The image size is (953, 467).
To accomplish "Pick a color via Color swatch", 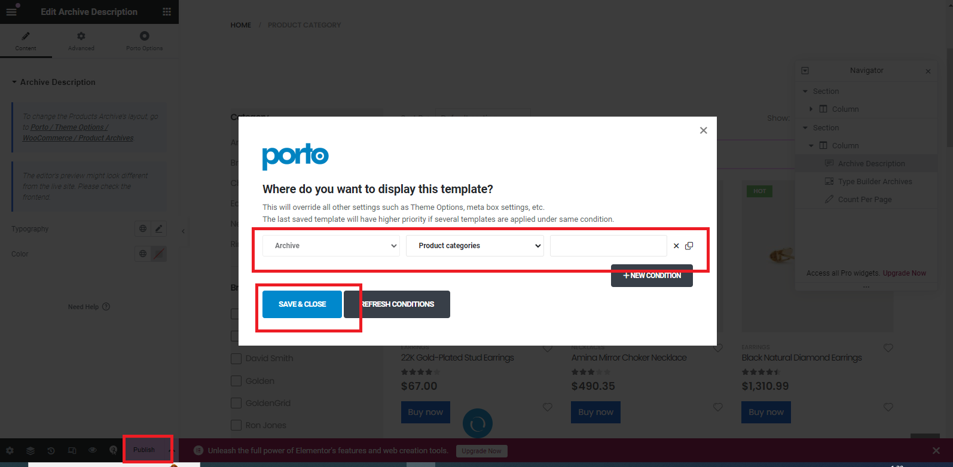I will (158, 254).
